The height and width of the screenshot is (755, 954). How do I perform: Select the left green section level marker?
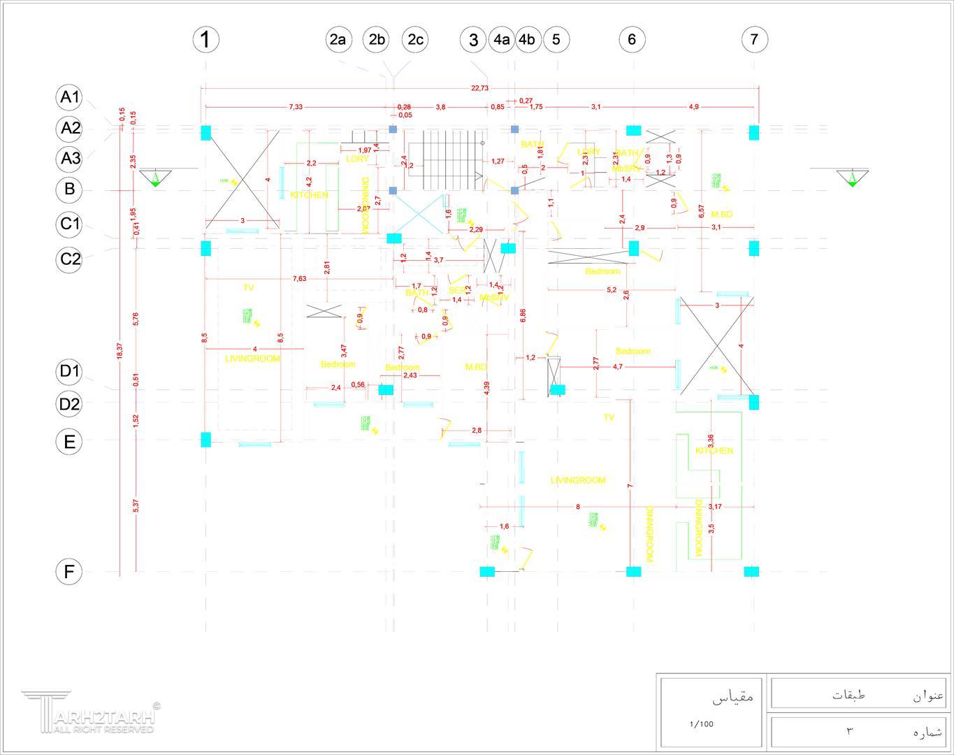click(x=155, y=178)
